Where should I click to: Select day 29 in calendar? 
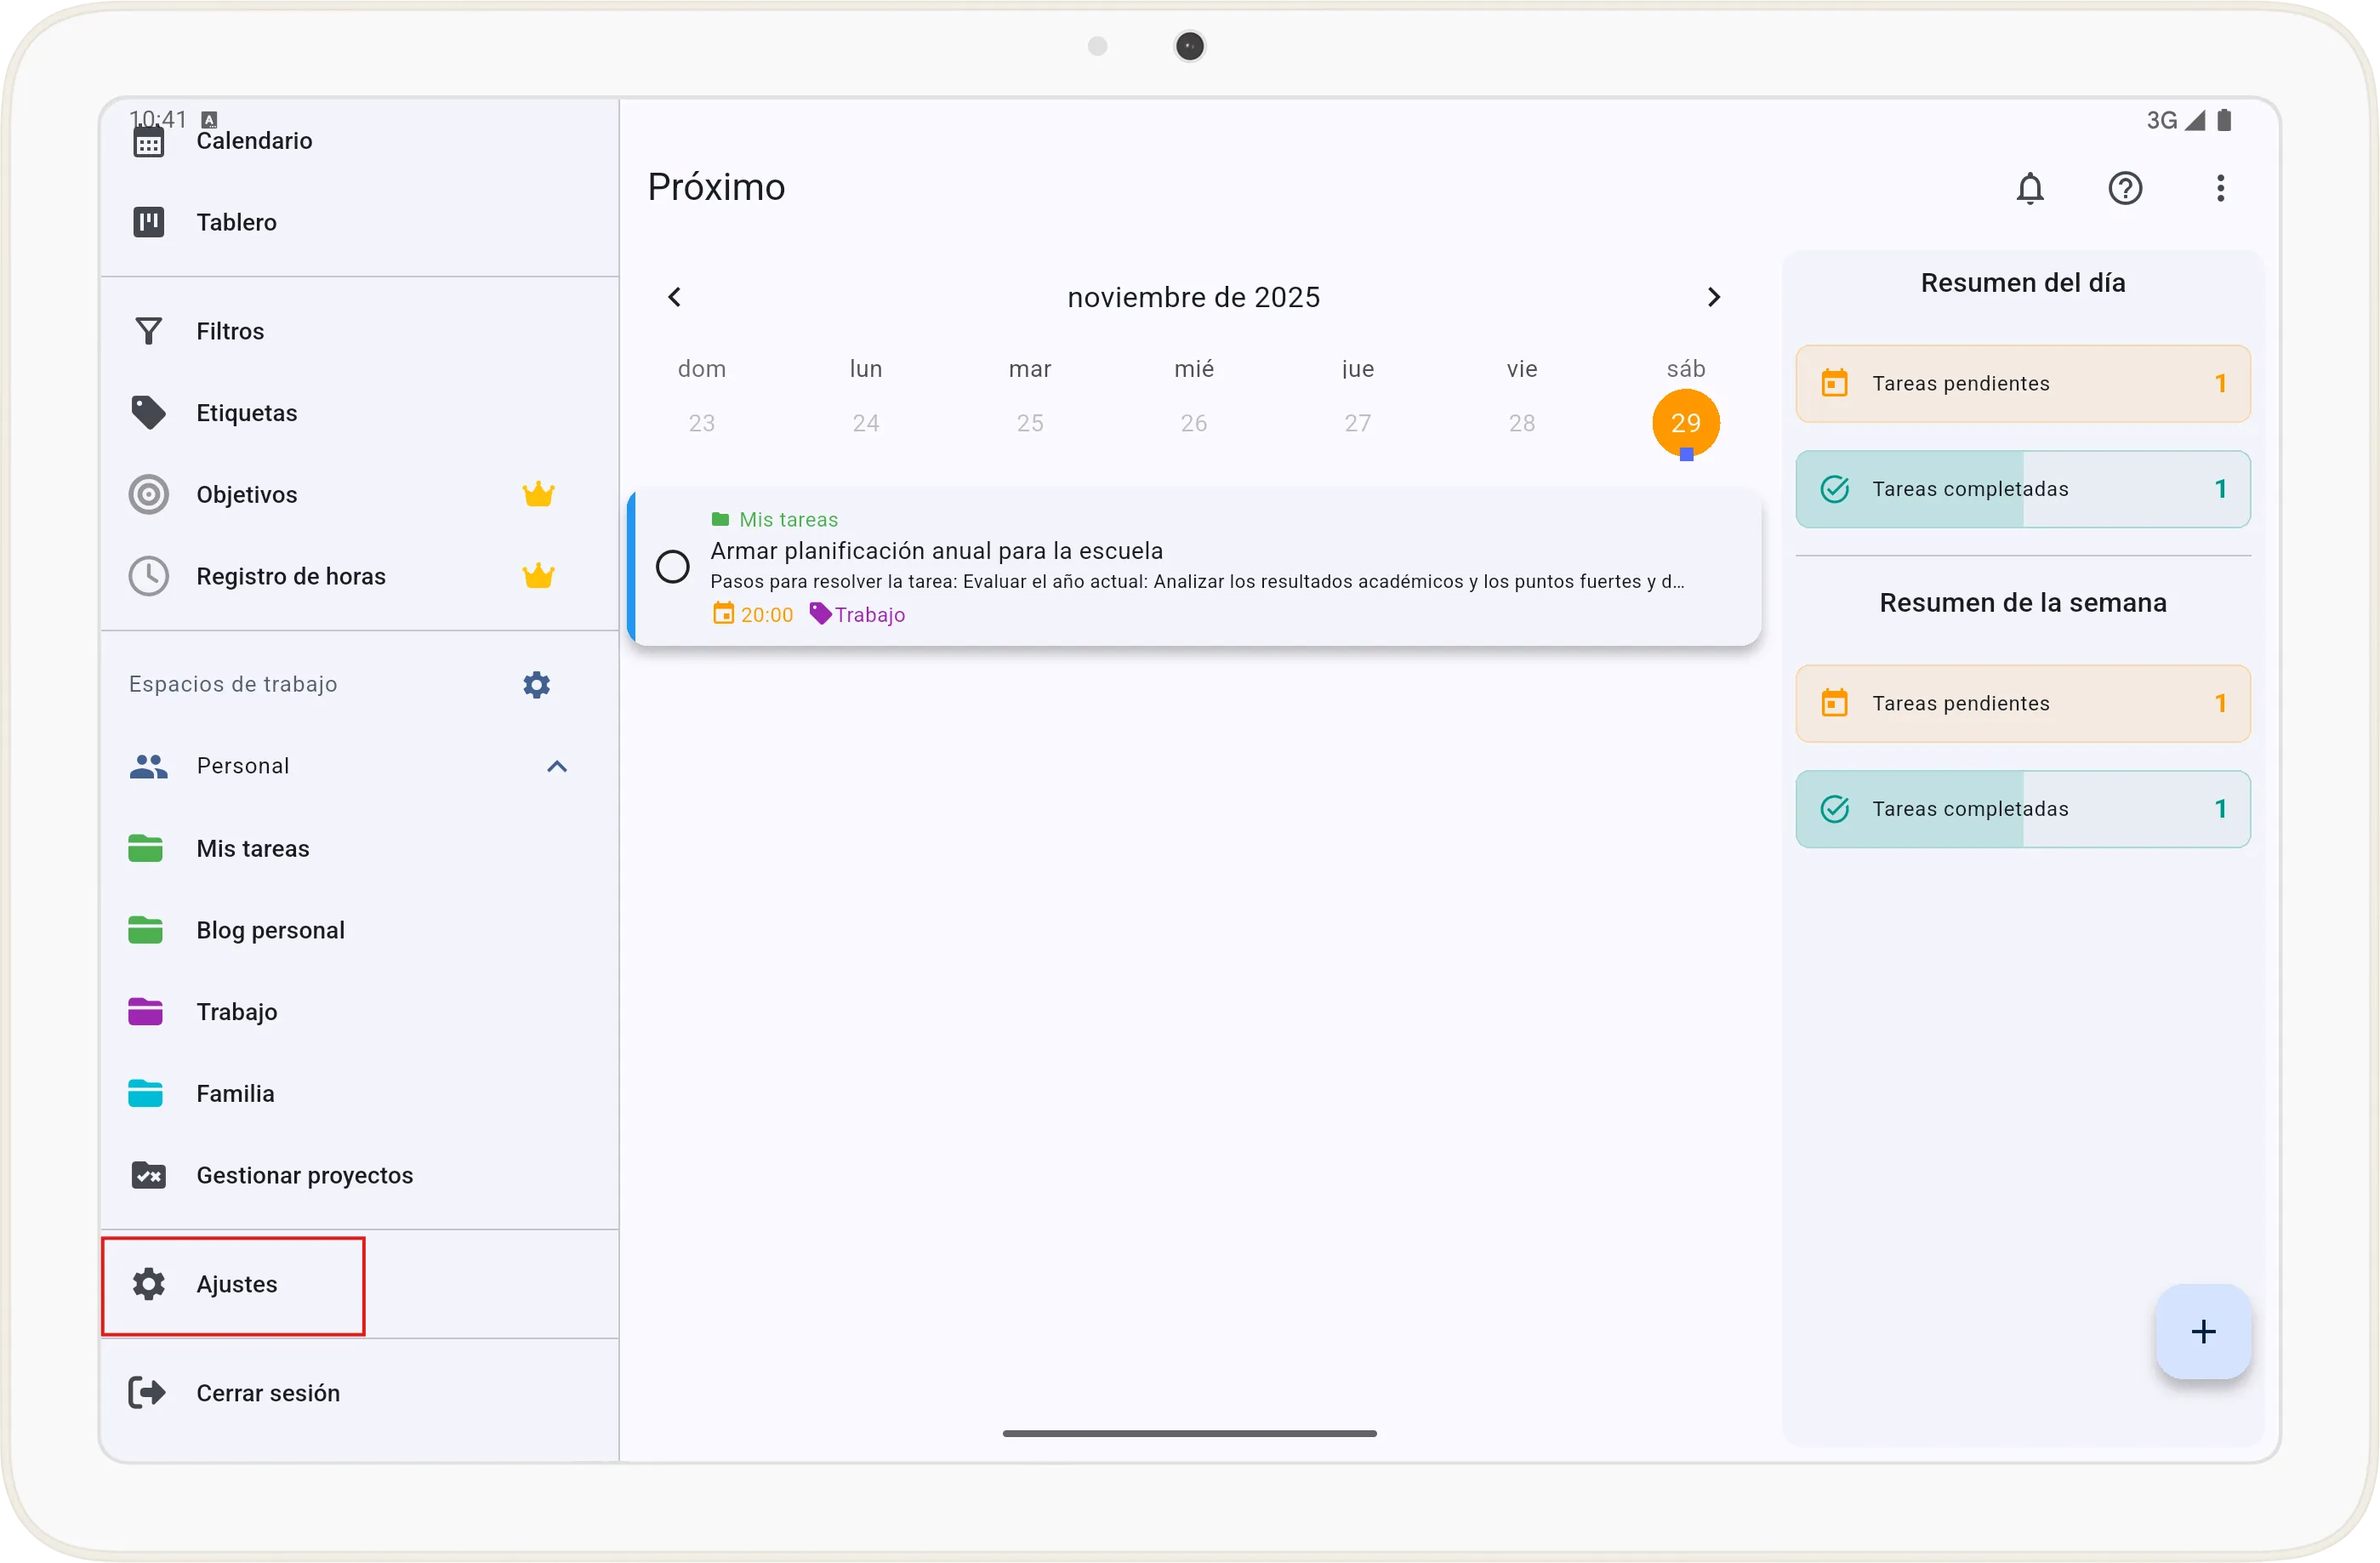click(1685, 423)
